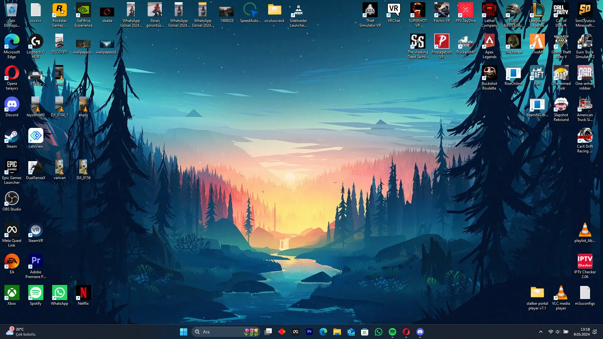Open the weather widget showing 20°C
Screen dimensions: 603x339
(21, 332)
